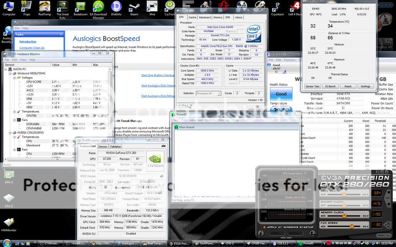The image size is (396, 247).
Task: Open the Memory tab in CPU-Z
Action: pos(218,17)
